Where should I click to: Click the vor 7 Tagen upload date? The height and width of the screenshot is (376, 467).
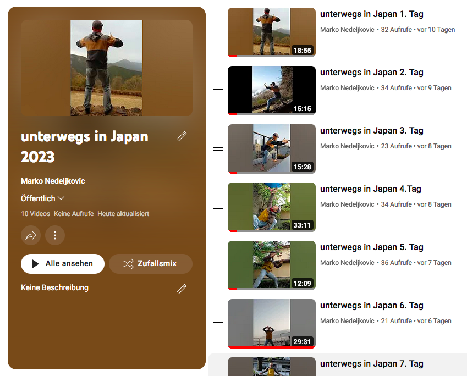(x=434, y=263)
